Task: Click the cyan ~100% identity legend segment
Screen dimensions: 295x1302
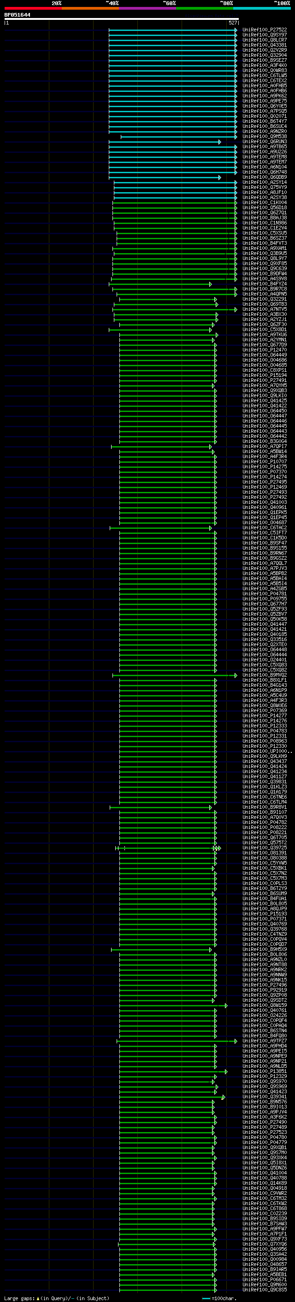Action: tap(262, 8)
